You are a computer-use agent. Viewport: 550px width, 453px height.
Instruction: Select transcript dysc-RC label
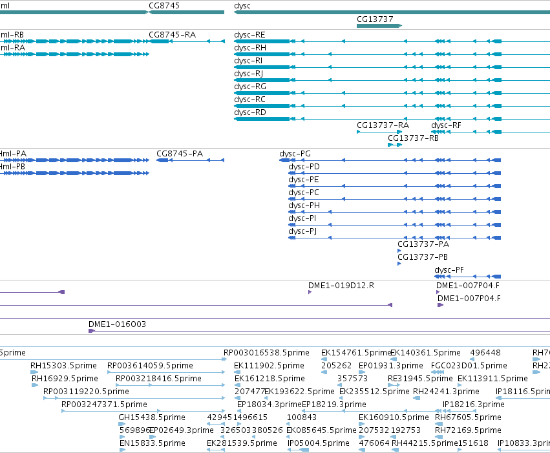(x=249, y=100)
